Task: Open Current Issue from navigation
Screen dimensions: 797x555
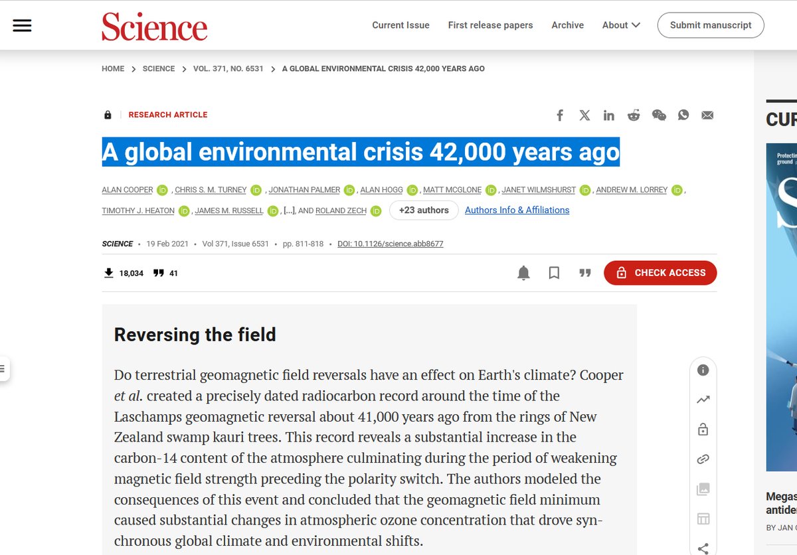Action: (x=400, y=25)
